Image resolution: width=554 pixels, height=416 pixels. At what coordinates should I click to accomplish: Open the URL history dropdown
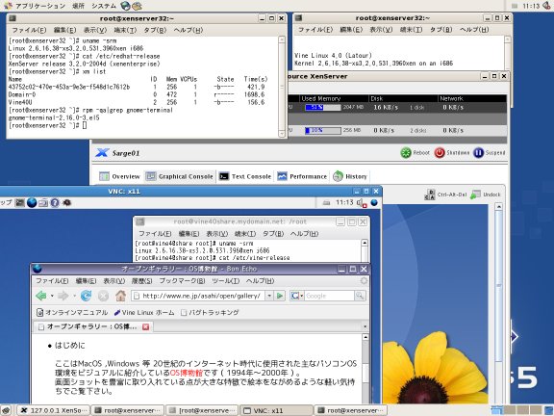(269, 296)
